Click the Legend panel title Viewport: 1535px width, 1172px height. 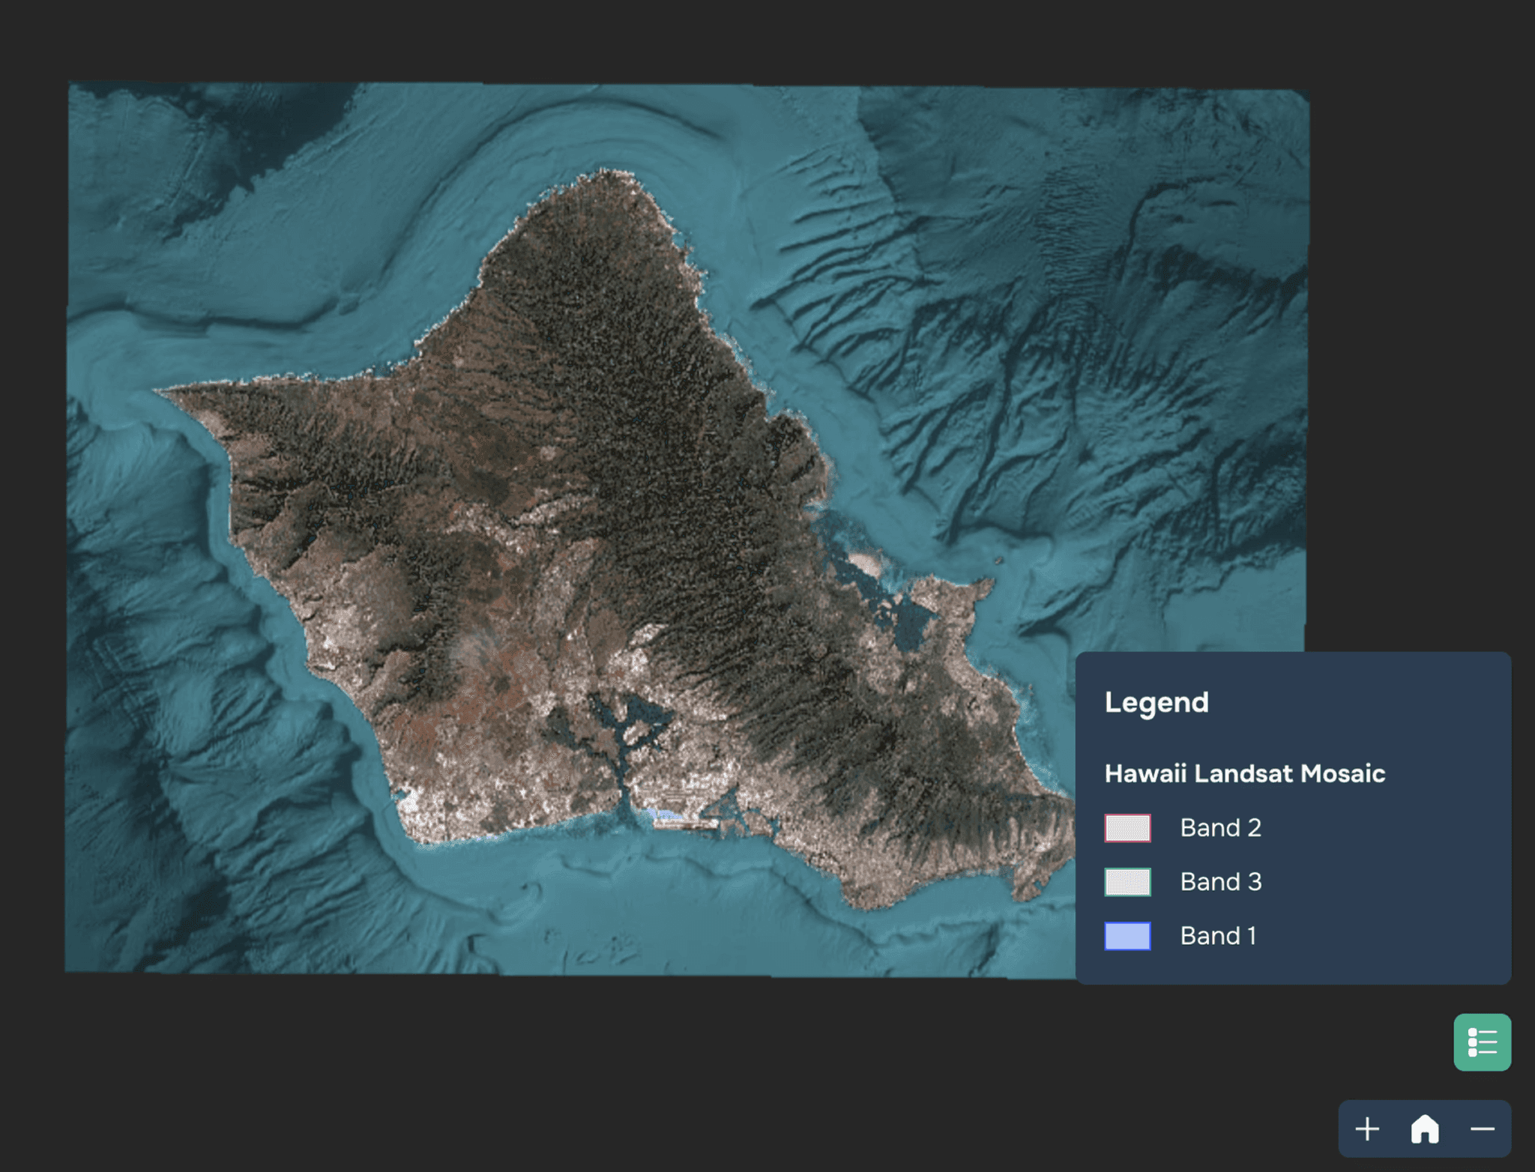[1156, 702]
